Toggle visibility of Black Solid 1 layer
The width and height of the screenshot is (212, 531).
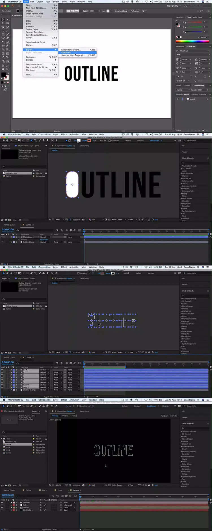[x=2, y=510]
